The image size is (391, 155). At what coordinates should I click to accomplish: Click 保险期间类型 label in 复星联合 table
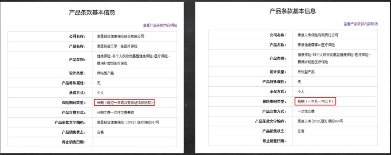tap(74, 102)
